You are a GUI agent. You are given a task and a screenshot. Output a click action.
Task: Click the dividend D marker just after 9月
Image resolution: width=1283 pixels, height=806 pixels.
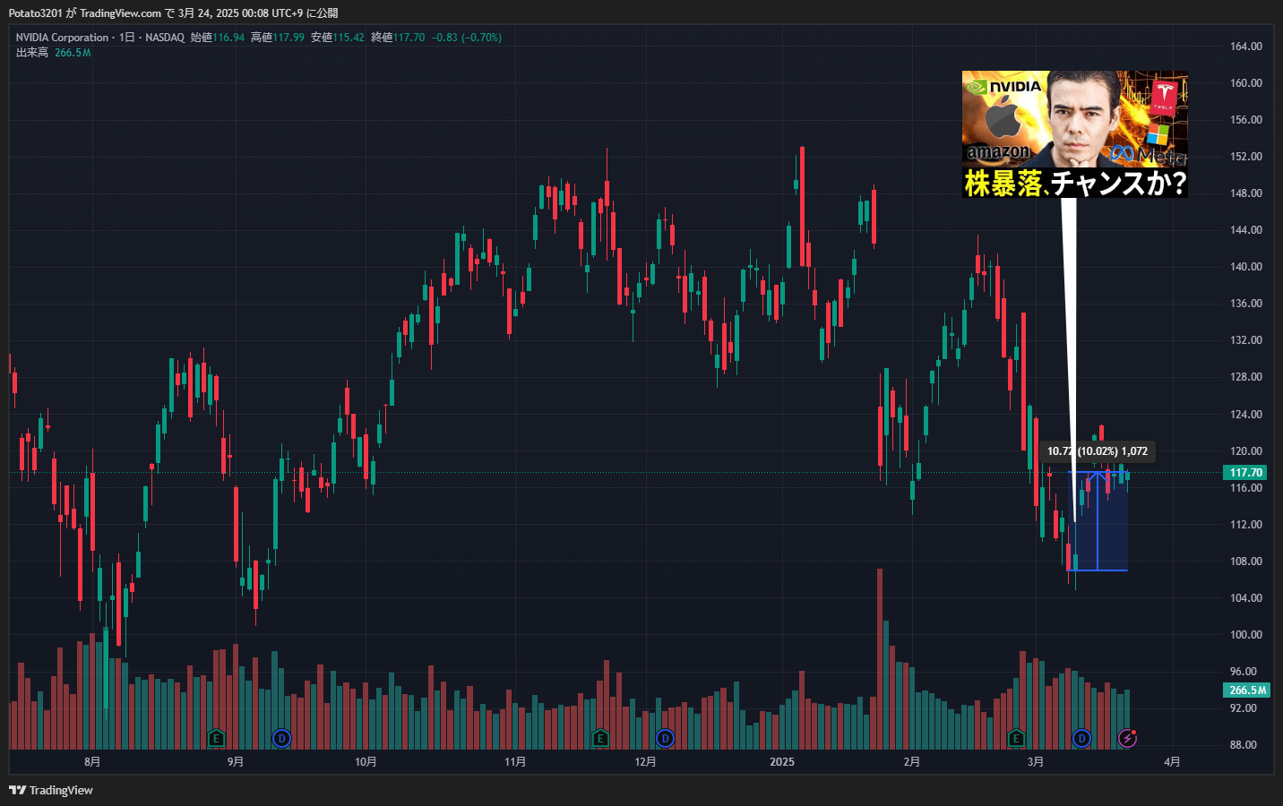click(281, 739)
